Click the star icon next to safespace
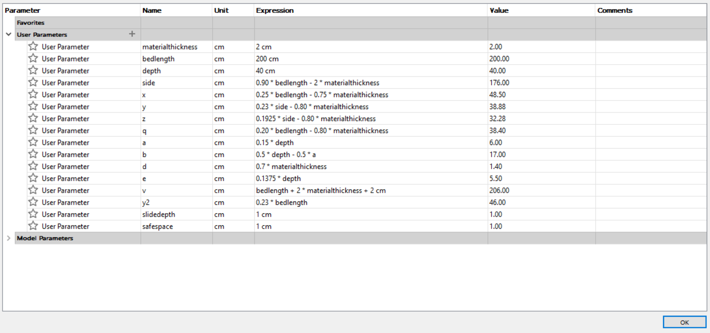 [x=33, y=226]
